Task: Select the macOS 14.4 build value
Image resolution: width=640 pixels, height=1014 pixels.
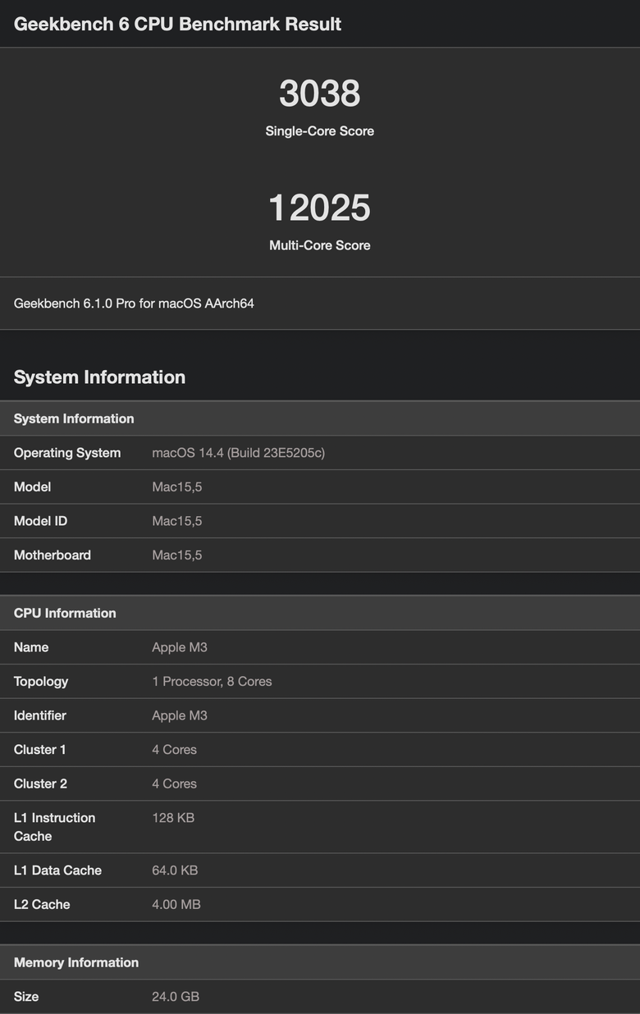Action: (239, 453)
